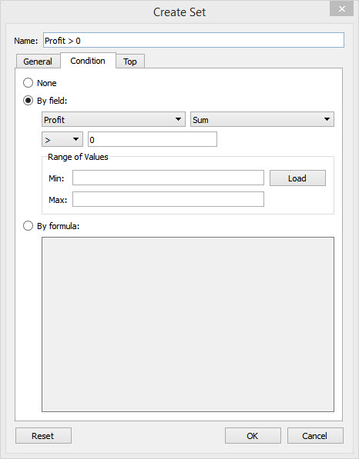Confirm with the OK button
The height and width of the screenshot is (459, 359).
point(253,436)
